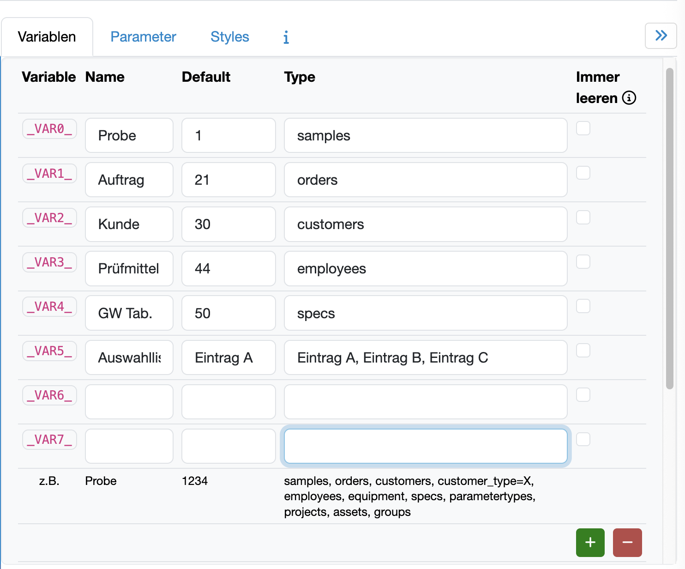Click Name field containing 'Prüfmittel'

point(129,268)
